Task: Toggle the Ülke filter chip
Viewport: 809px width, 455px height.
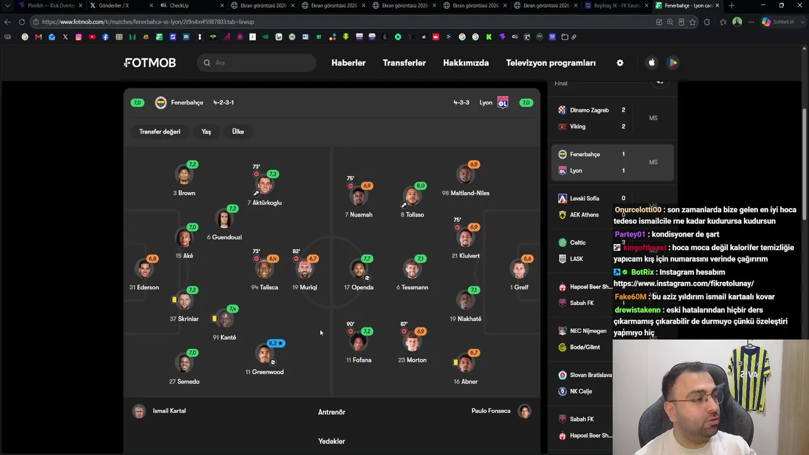Action: 238,131
